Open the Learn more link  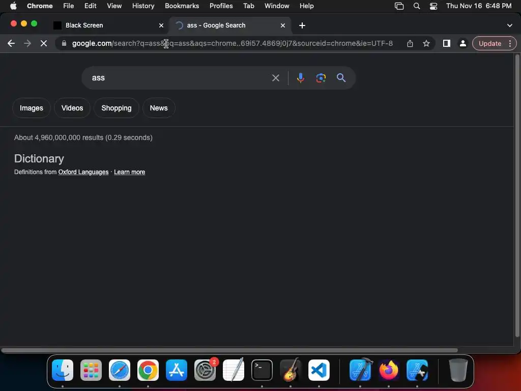click(130, 172)
